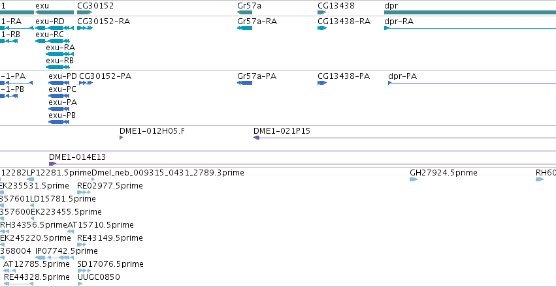Select the dpr gene bar

coord(470,12)
